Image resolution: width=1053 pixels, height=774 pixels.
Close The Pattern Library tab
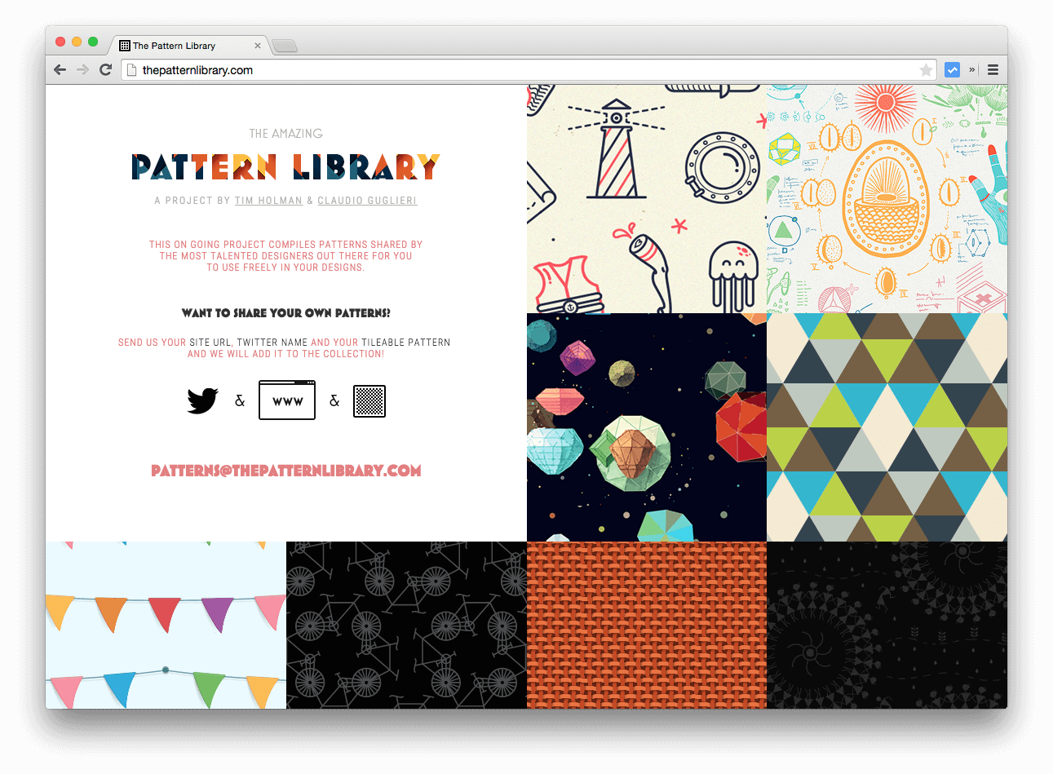pos(258,46)
